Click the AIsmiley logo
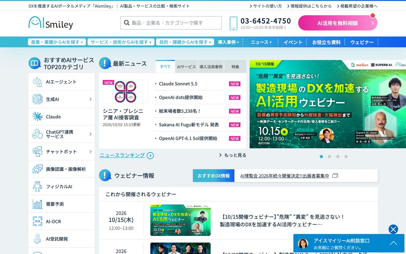 pyautogui.click(x=51, y=23)
